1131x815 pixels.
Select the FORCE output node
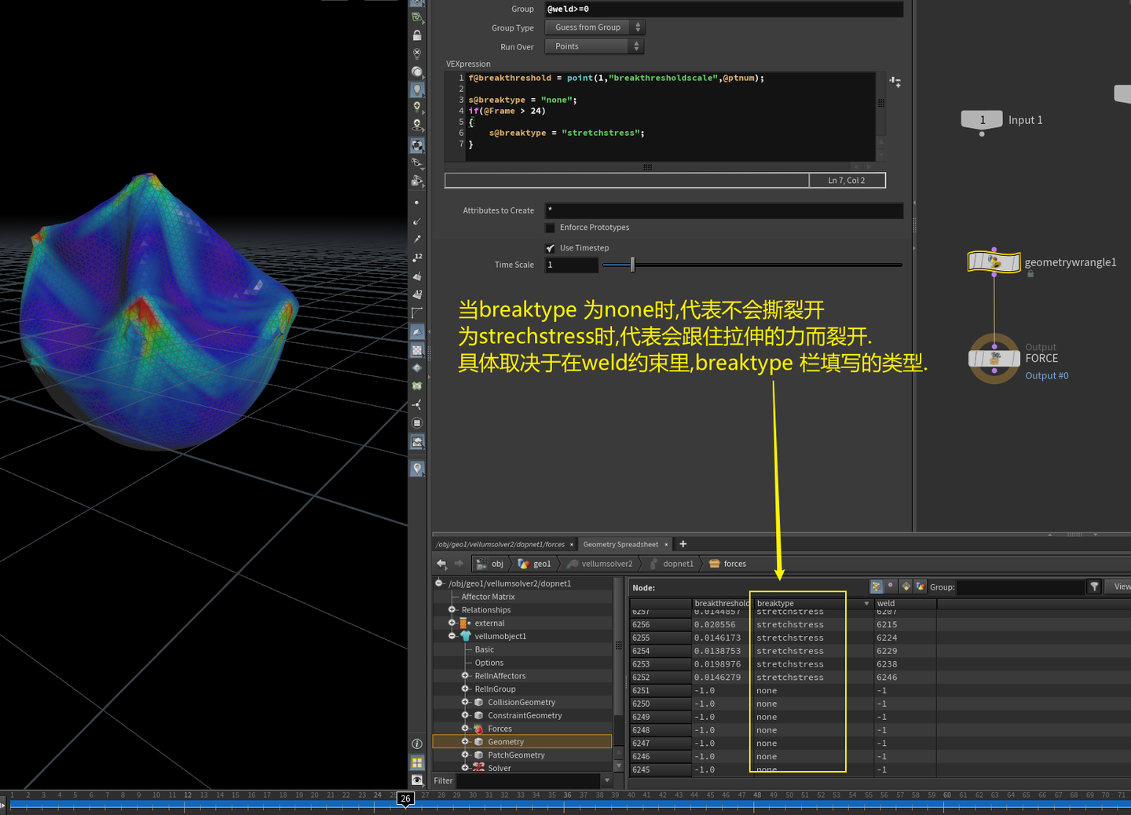[x=994, y=359]
